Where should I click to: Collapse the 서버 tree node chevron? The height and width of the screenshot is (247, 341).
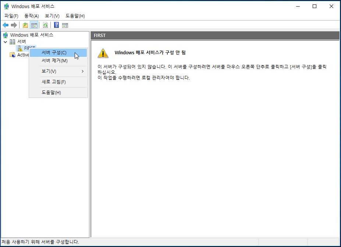pyautogui.click(x=5, y=42)
